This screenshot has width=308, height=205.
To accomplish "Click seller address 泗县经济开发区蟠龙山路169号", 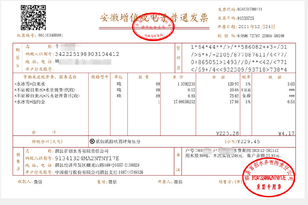I will 85,165.
